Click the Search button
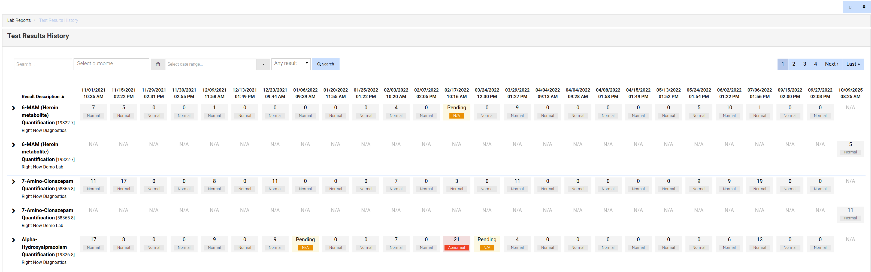This screenshot has height=272, width=871. click(325, 64)
